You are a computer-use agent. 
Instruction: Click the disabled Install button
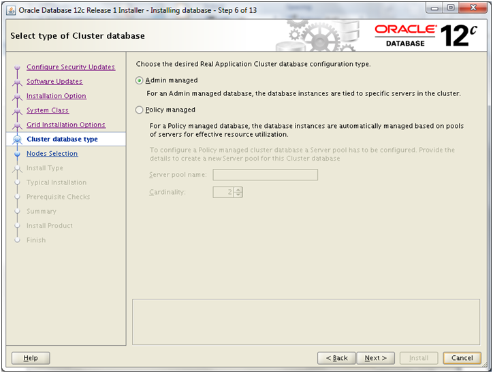(419, 358)
